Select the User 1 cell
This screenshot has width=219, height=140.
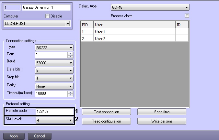coord(134,32)
